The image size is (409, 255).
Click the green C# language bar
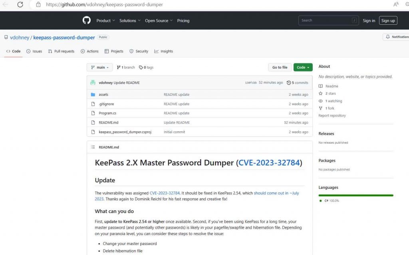click(355, 195)
